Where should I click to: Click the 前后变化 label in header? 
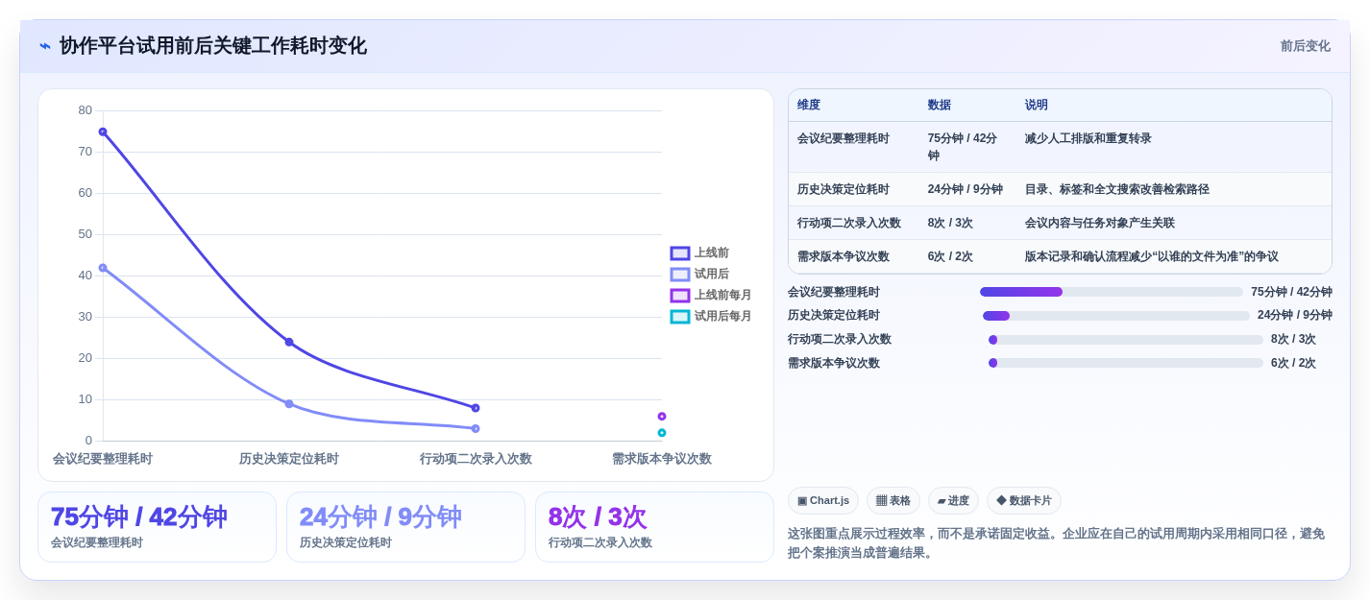click(1305, 46)
